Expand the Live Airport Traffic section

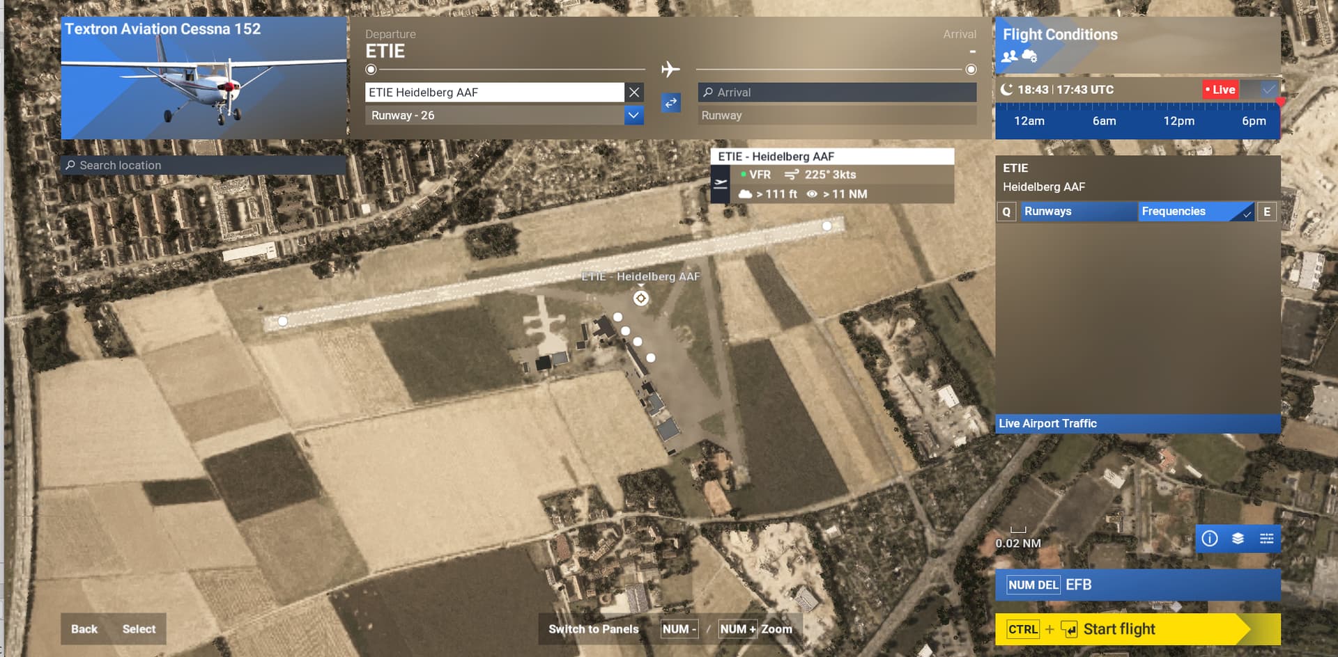[1137, 423]
